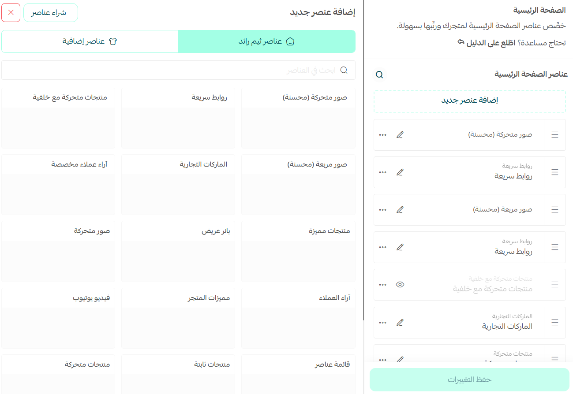
Task: Open the three-dot menu for صور مربعة (محسنة)
Action: 382,209
